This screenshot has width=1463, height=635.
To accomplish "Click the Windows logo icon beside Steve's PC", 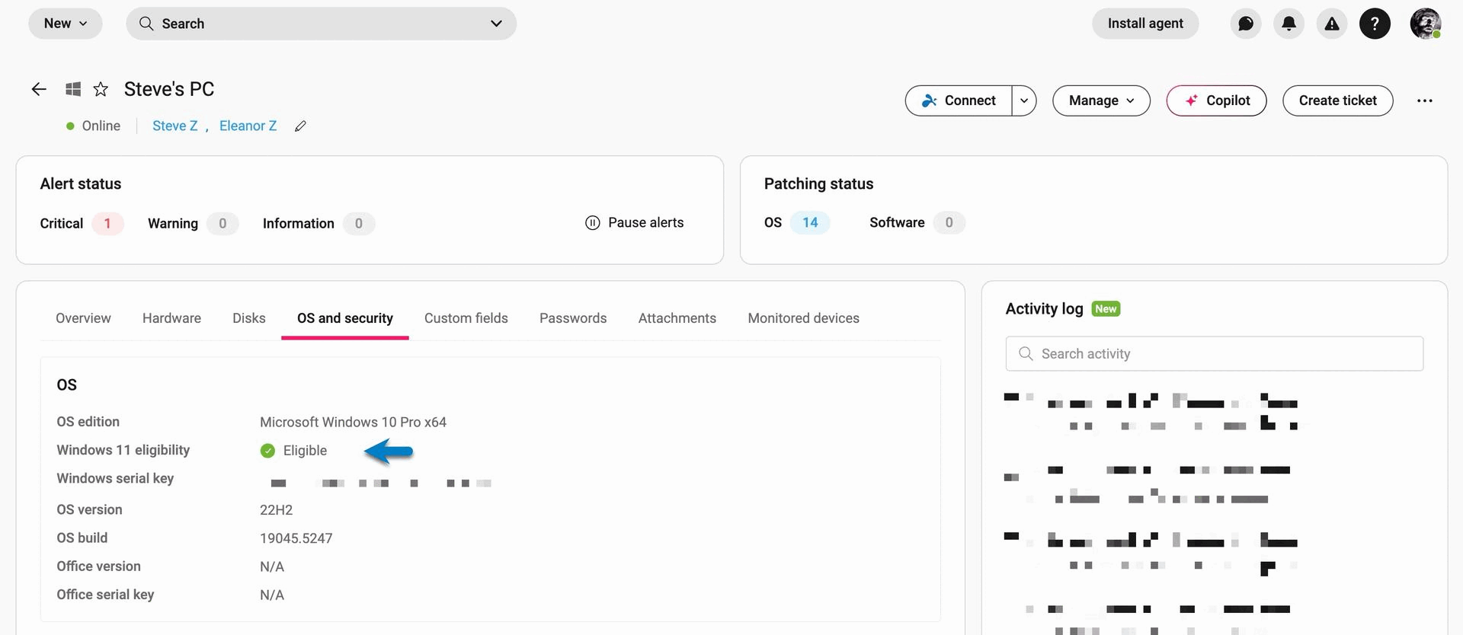I will click(73, 89).
